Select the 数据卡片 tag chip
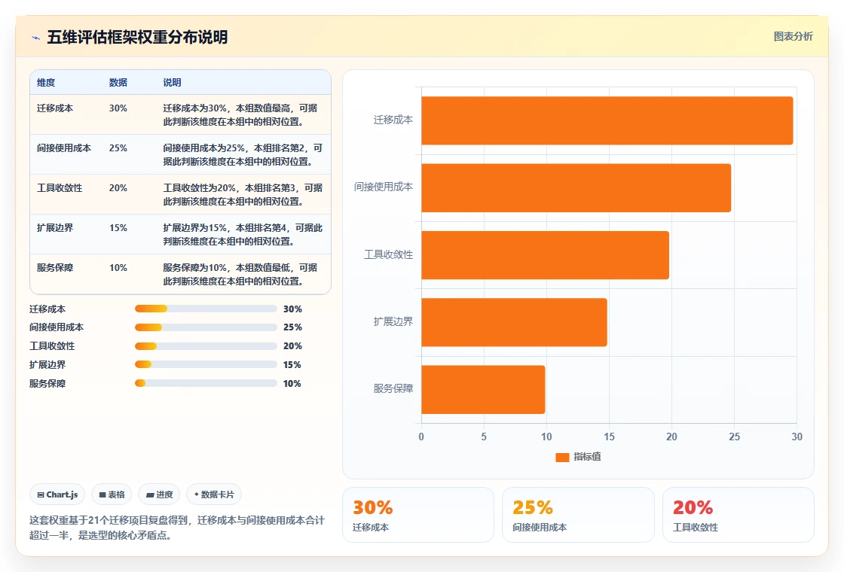The image size is (844, 572). click(214, 494)
